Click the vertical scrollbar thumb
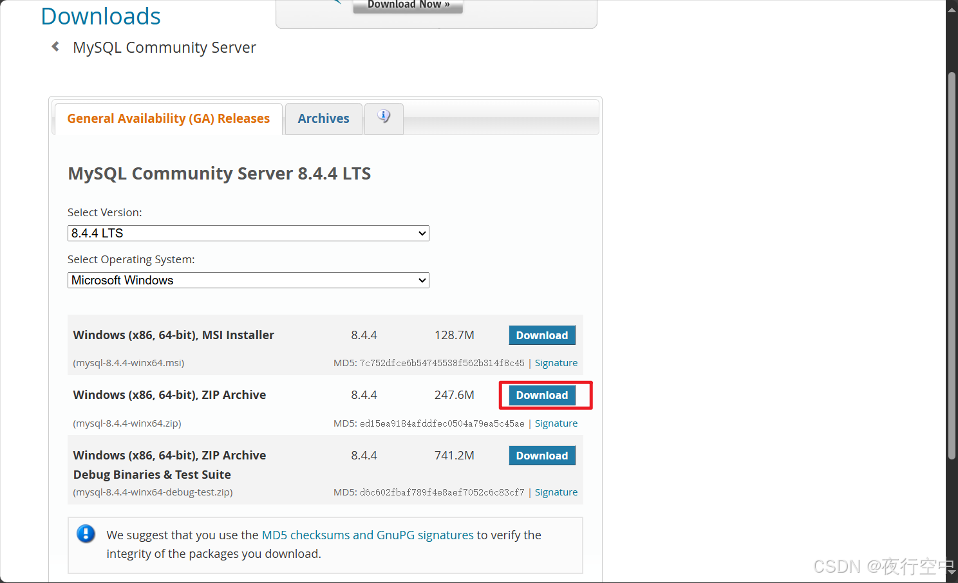 (x=952, y=265)
